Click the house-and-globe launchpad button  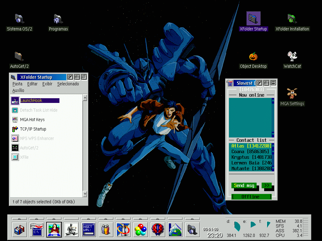(175, 229)
